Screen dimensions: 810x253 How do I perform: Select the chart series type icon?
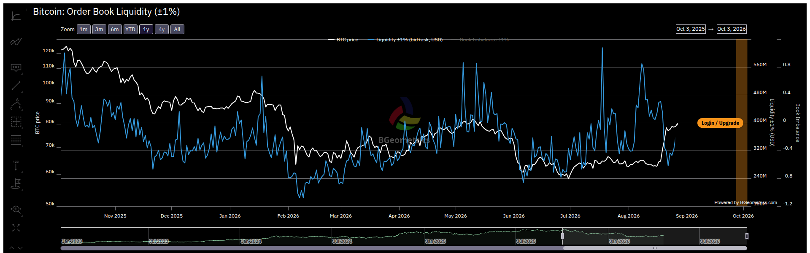click(x=16, y=42)
